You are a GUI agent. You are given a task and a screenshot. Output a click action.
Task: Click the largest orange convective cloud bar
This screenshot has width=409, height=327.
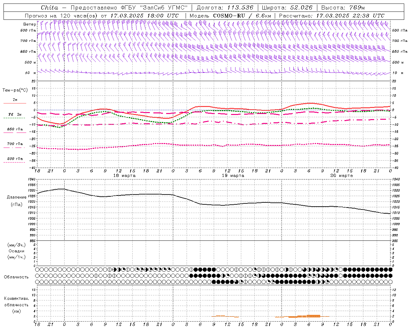click(313, 316)
